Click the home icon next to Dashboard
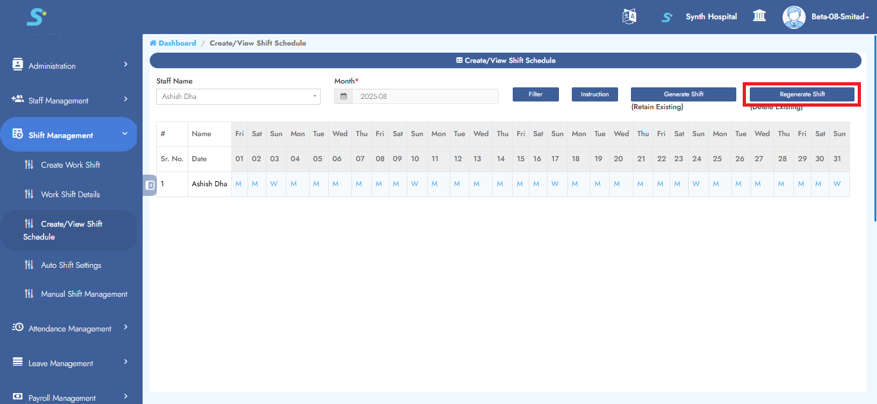 tap(153, 43)
